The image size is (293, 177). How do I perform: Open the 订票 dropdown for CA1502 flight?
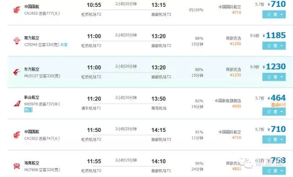click(274, 139)
